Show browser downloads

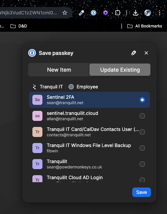136,13
